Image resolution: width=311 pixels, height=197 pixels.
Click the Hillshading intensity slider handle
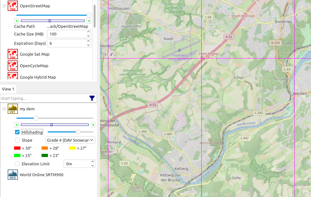coord(78,132)
